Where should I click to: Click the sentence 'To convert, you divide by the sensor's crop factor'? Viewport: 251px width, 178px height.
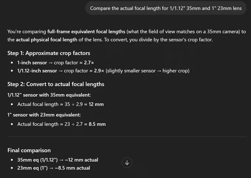pyautogui.click(x=158, y=40)
